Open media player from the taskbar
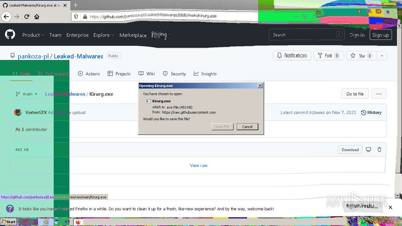Viewport: 402px width, 226px height. coord(46,222)
